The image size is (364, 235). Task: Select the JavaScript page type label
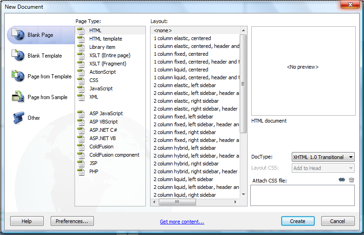[x=101, y=88]
